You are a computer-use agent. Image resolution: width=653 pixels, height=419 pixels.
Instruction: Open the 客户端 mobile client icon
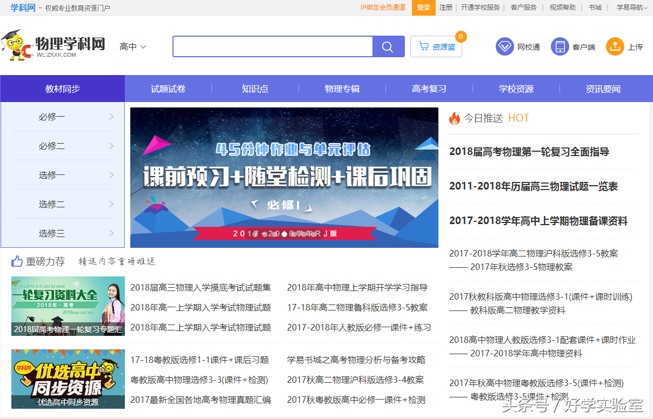coord(559,47)
